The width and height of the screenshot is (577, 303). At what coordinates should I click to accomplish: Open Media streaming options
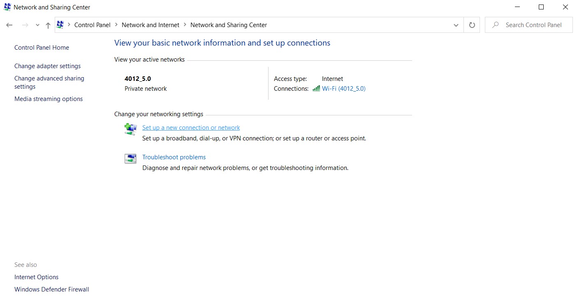point(49,99)
